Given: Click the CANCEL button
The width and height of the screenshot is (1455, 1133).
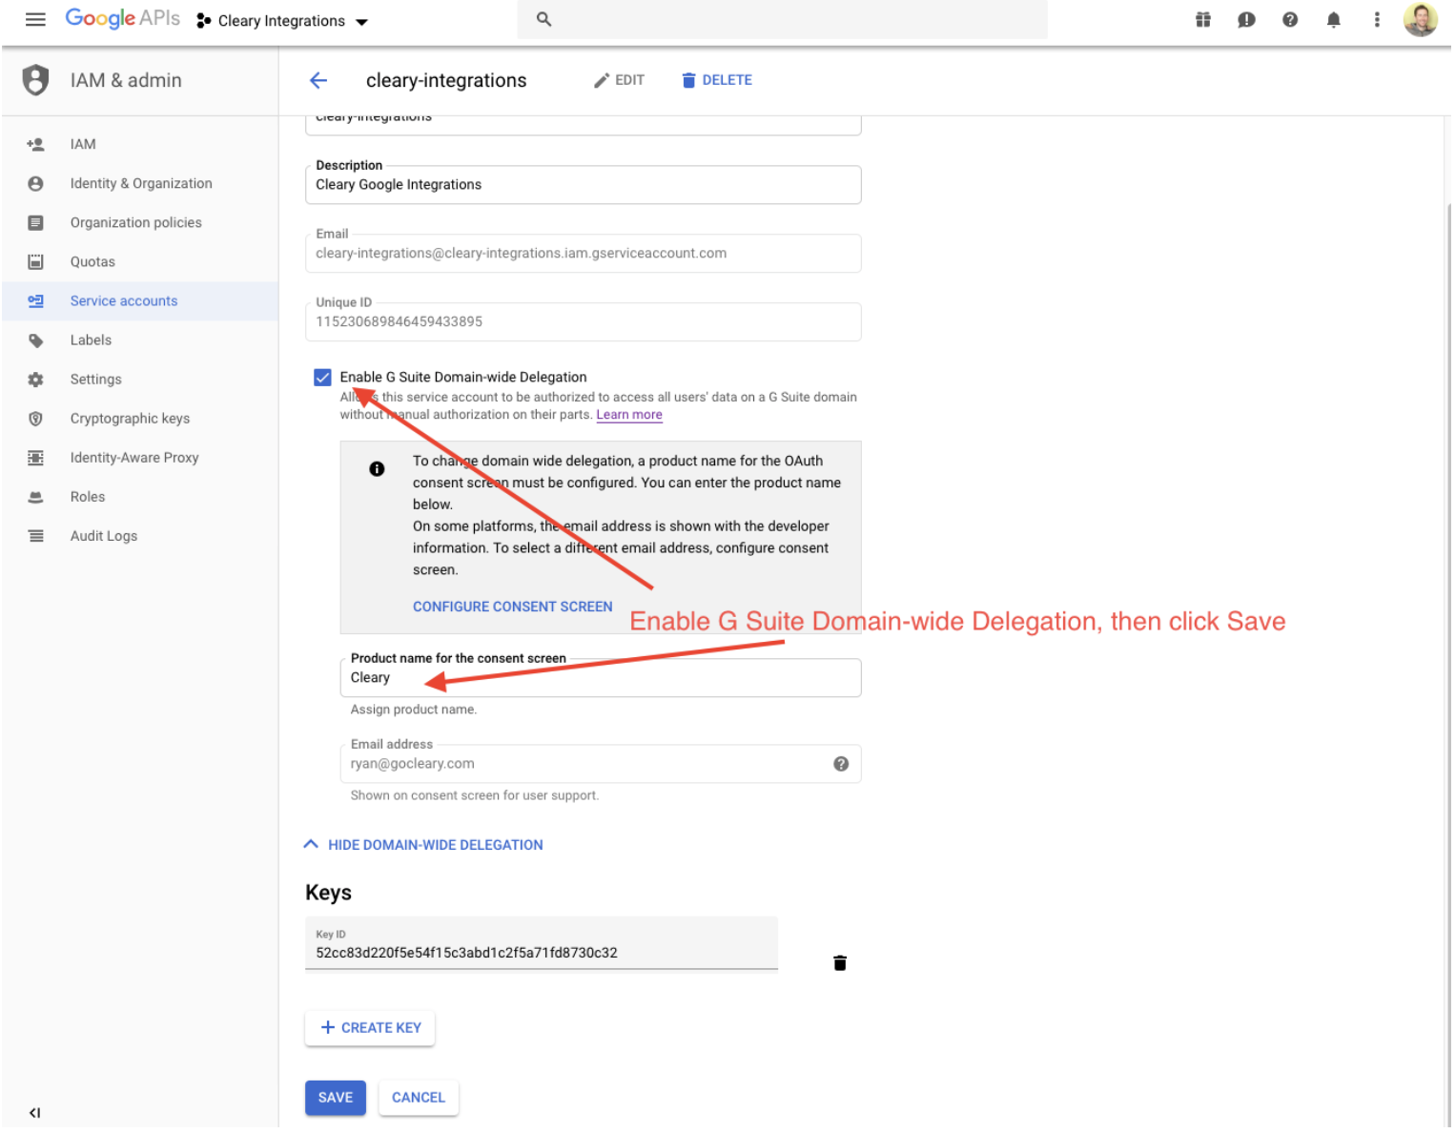Looking at the screenshot, I should tap(419, 1097).
